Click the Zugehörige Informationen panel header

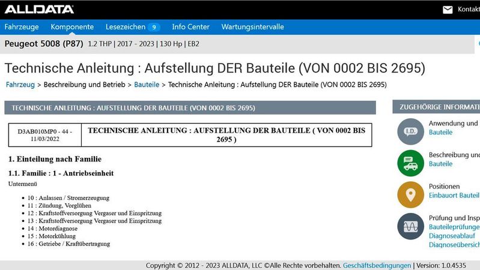[x=436, y=107]
